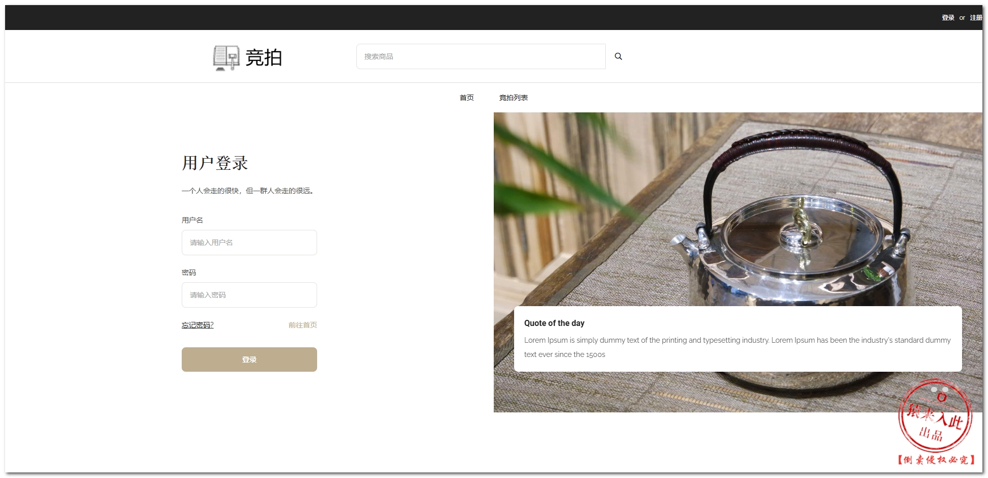Focus the 请输入用户名 username field
This screenshot has height=478, width=988.
(249, 243)
